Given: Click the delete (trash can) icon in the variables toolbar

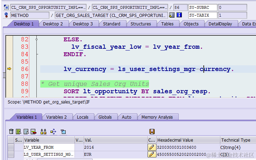Looking at the screenshot, I should click(11, 131).
